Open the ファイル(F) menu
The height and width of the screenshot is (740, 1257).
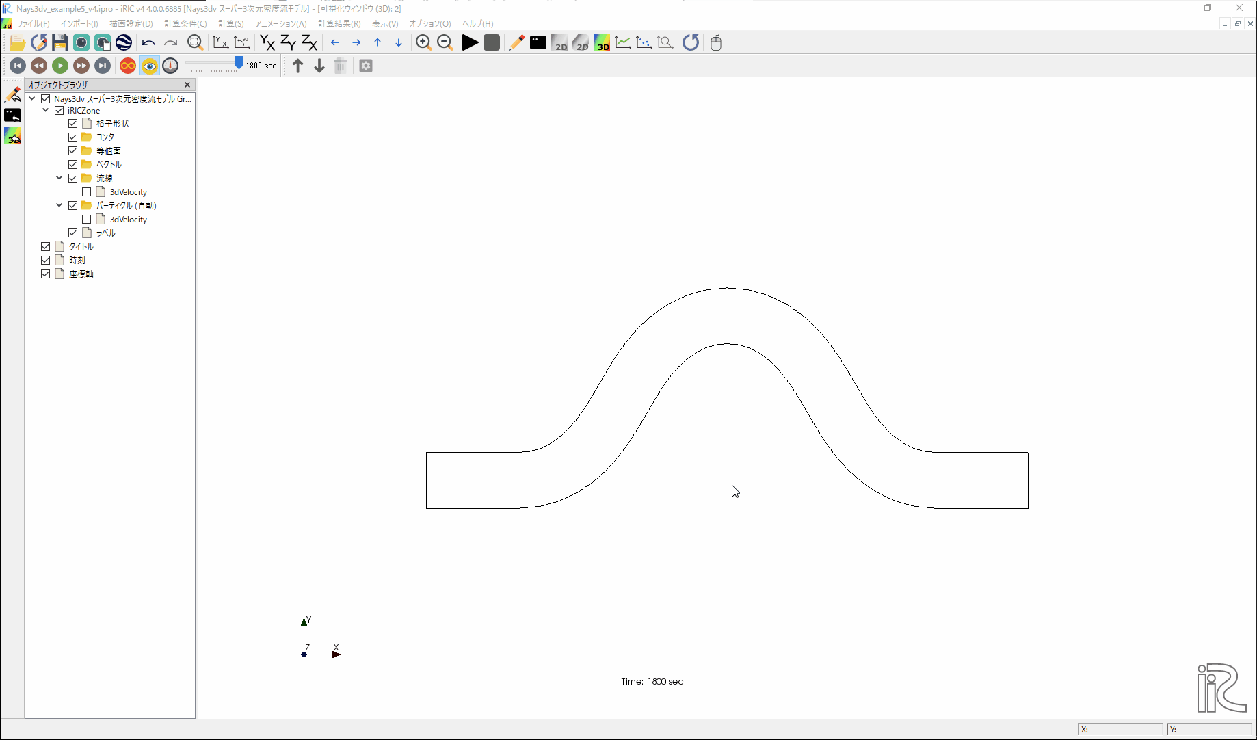(33, 23)
